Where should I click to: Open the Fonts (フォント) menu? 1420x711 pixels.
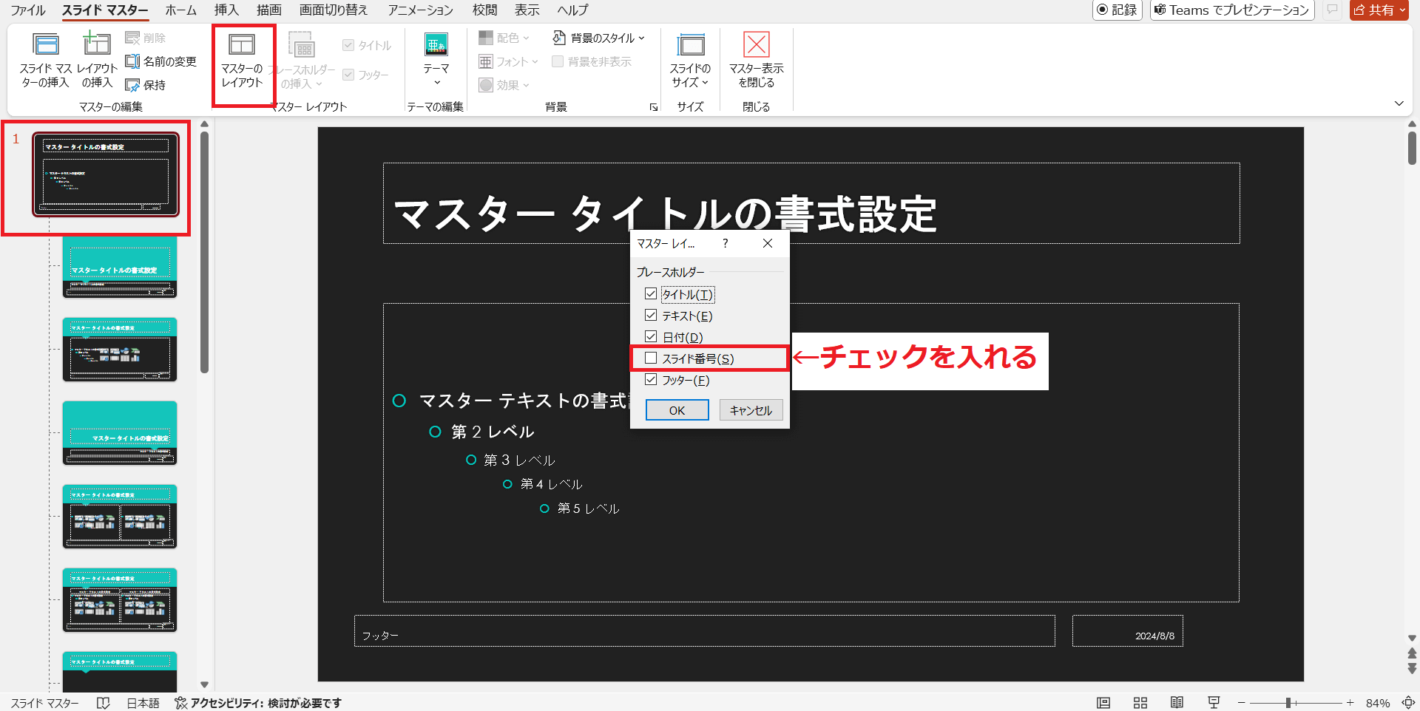point(508,61)
